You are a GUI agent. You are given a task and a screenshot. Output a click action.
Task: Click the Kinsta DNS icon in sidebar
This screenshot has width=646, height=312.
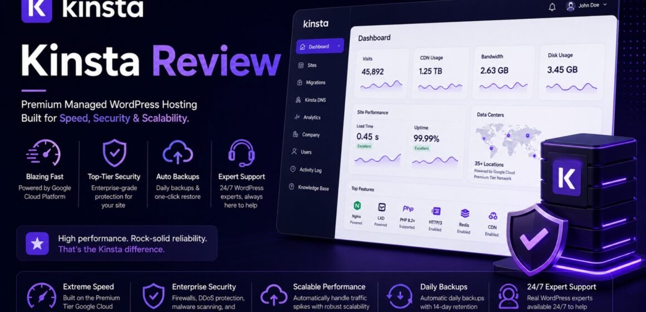[298, 100]
